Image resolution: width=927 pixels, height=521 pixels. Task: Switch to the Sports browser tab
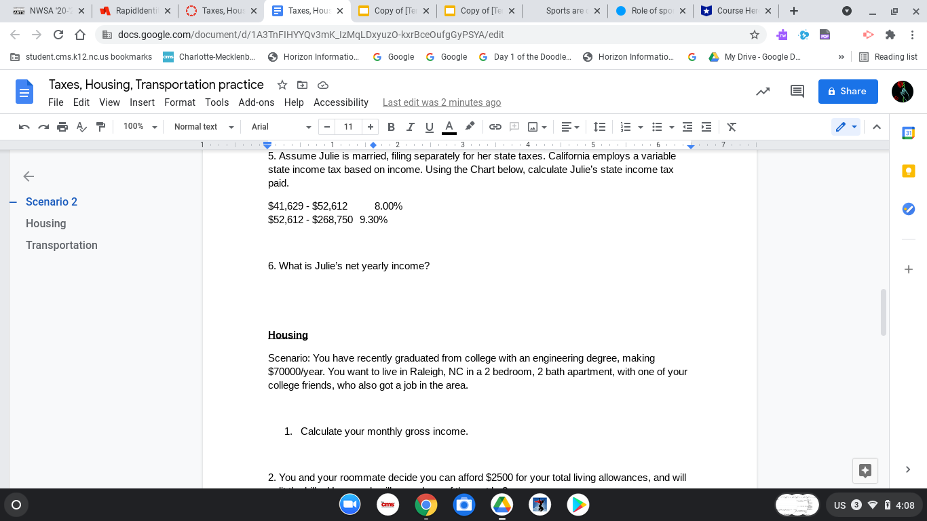pyautogui.click(x=567, y=10)
